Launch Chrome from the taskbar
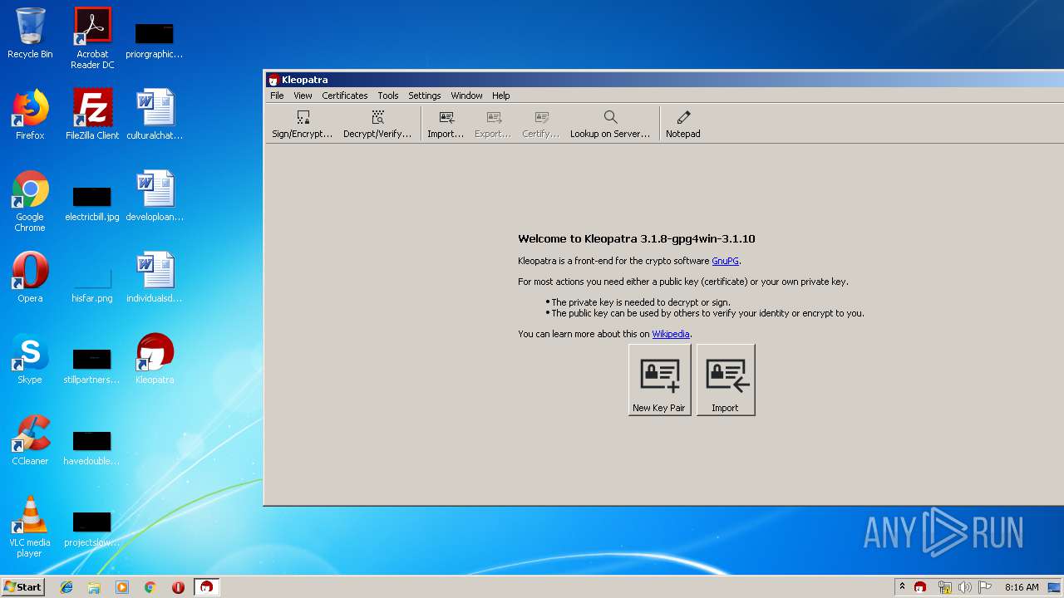Viewport: 1064px width, 598px height. click(150, 587)
